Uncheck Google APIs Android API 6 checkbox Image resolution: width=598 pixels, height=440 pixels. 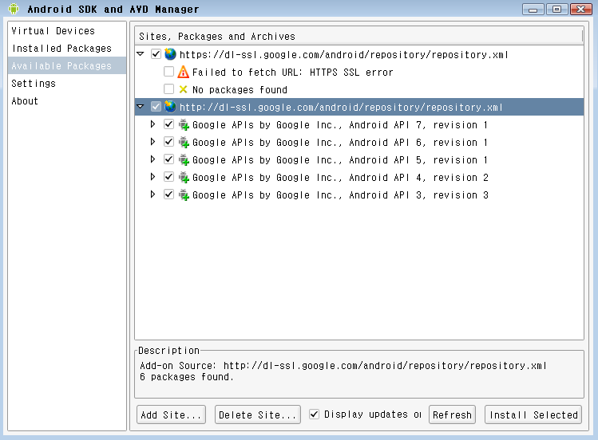pos(168,142)
